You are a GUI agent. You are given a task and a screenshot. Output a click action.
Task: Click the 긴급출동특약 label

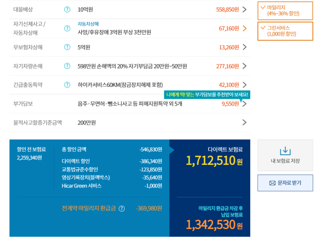pos(28,85)
